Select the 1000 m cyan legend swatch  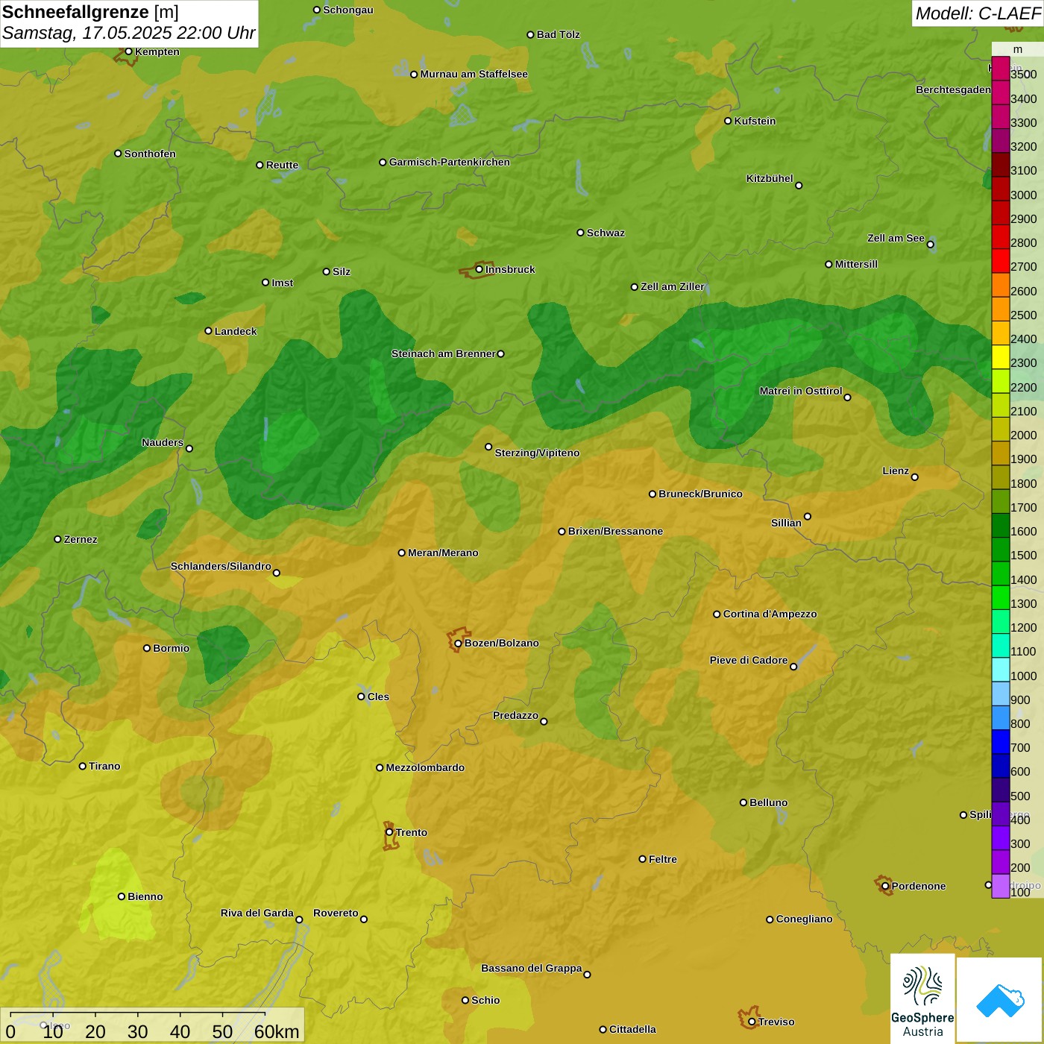point(1001,670)
